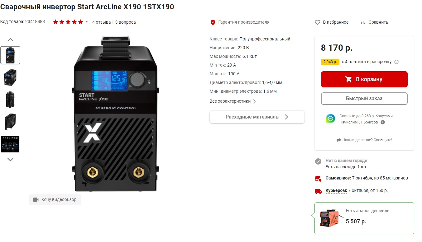Open the cheaper analog product card
This screenshot has height=242, width=422.
tap(364, 218)
